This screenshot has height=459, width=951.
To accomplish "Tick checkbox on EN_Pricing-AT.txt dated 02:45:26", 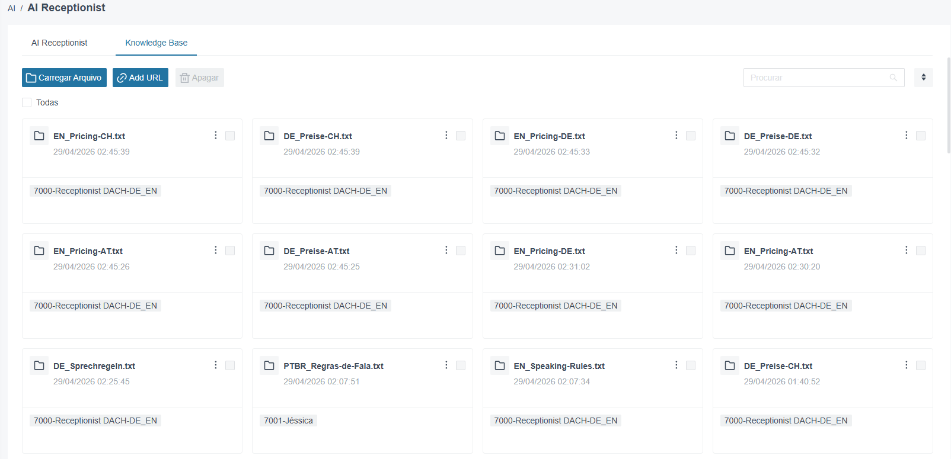I will [x=230, y=251].
